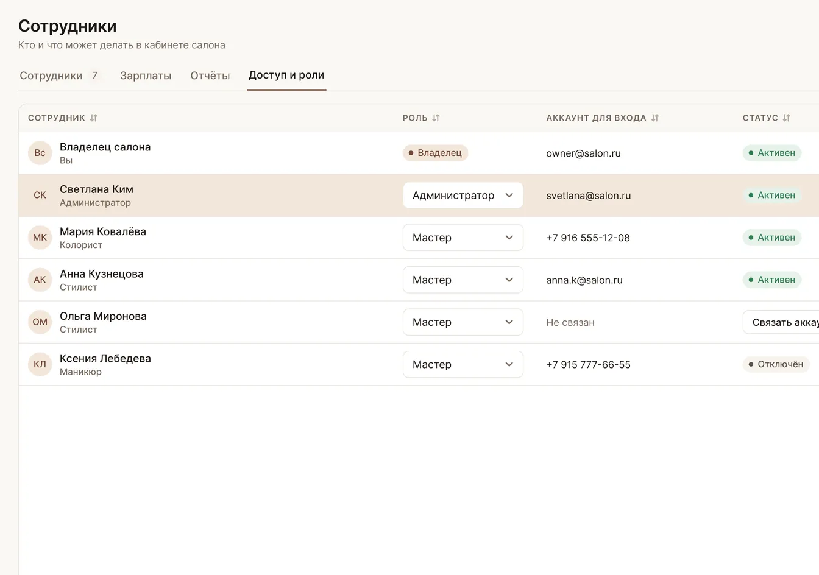This screenshot has height=575, width=819.
Task: Open Ксения Лебедева's role dropdown
Action: pos(463,364)
